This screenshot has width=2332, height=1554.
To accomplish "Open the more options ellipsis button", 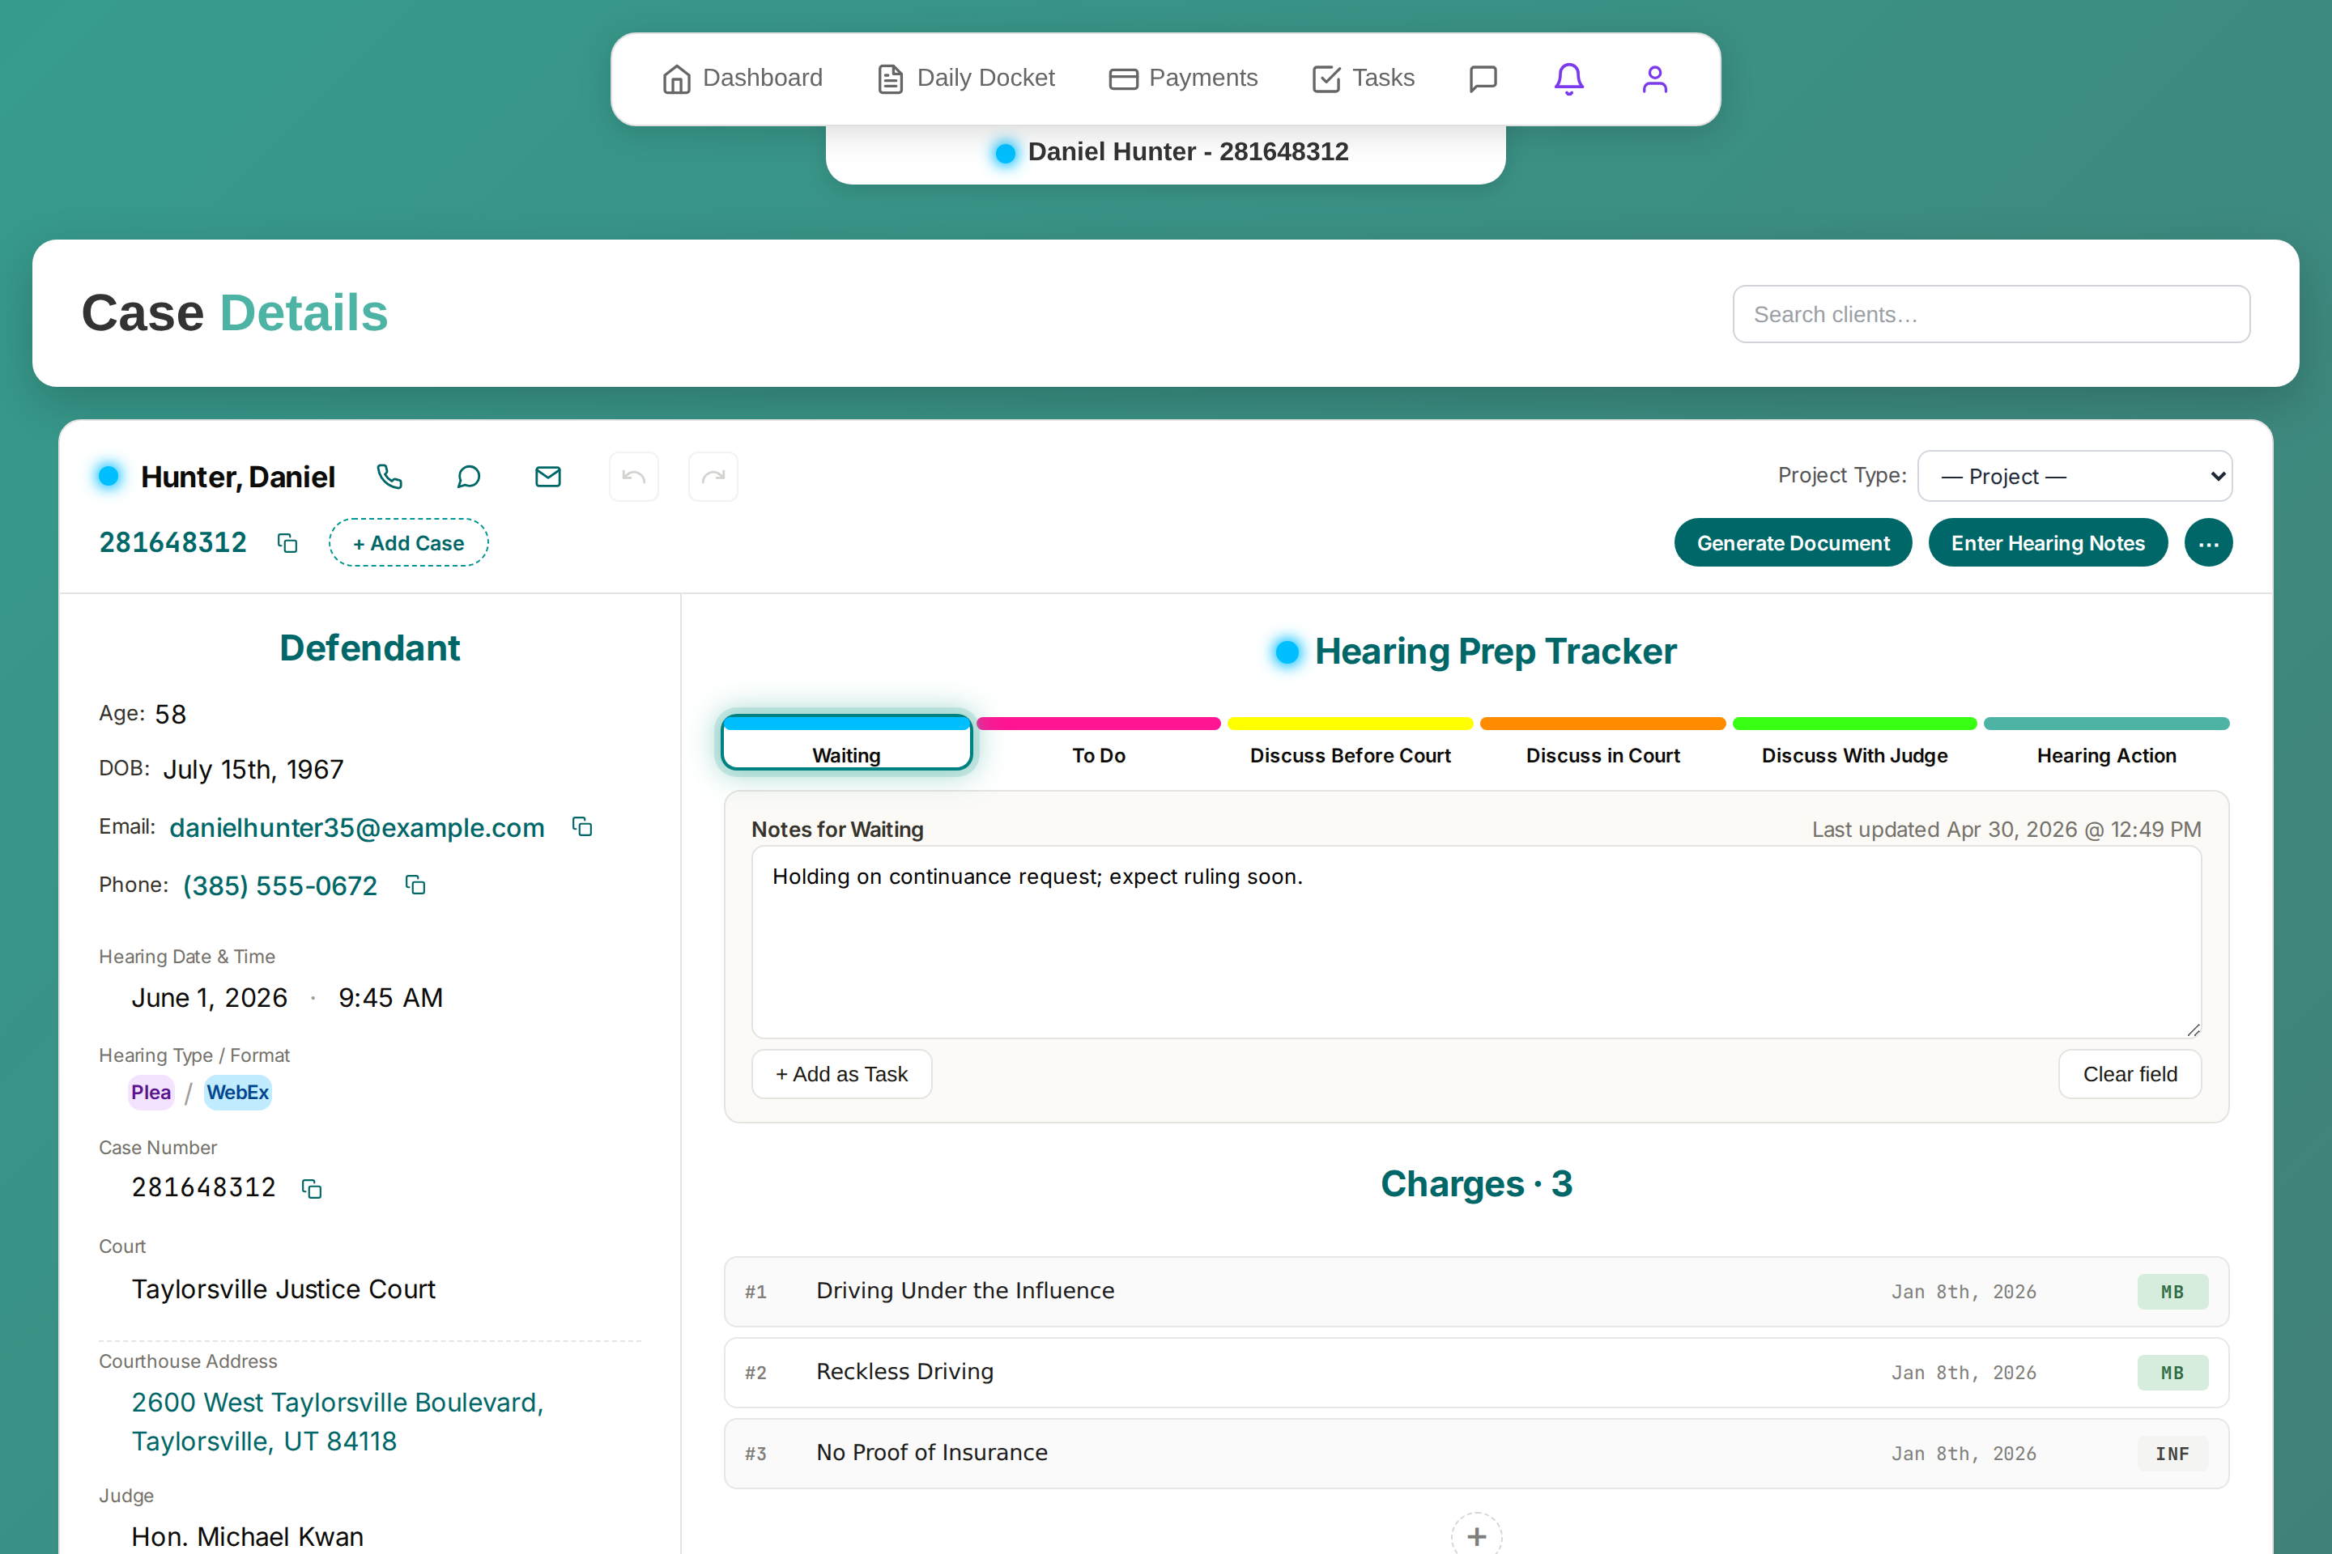I will [2208, 543].
